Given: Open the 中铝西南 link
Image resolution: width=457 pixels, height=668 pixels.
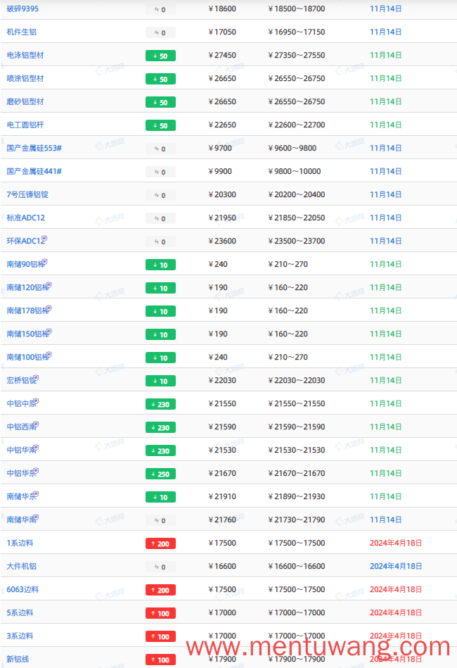Looking at the screenshot, I should tap(22, 427).
